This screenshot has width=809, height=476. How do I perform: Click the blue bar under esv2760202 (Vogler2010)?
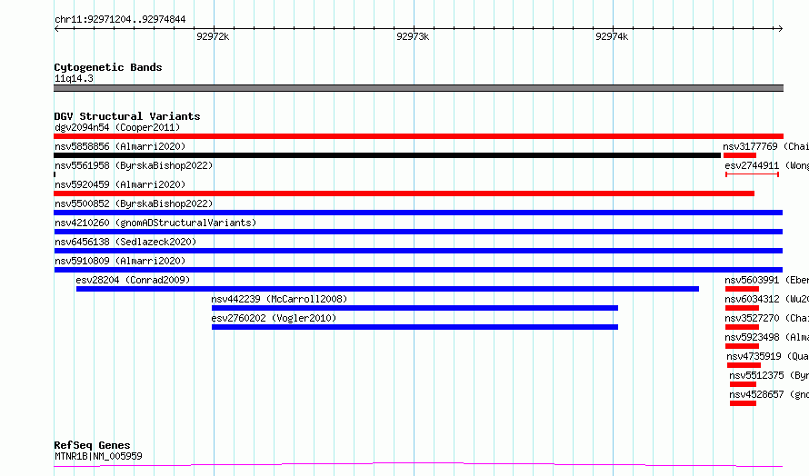(414, 327)
